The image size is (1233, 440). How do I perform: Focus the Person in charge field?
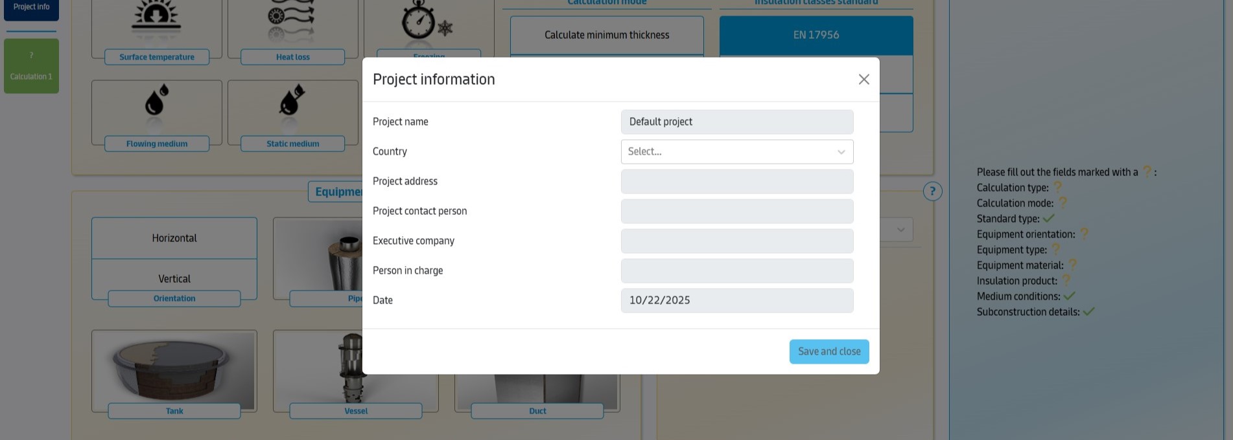[x=737, y=270]
